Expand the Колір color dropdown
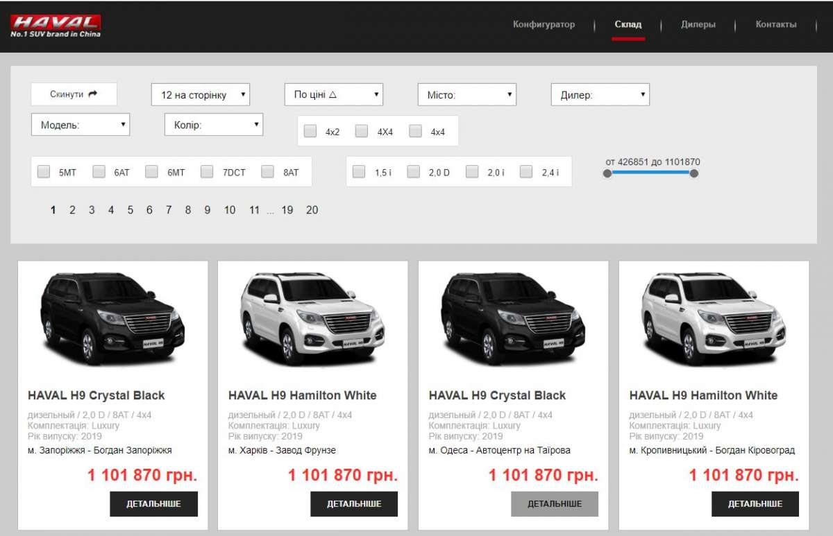Screen dimensions: 833x536 [213, 125]
